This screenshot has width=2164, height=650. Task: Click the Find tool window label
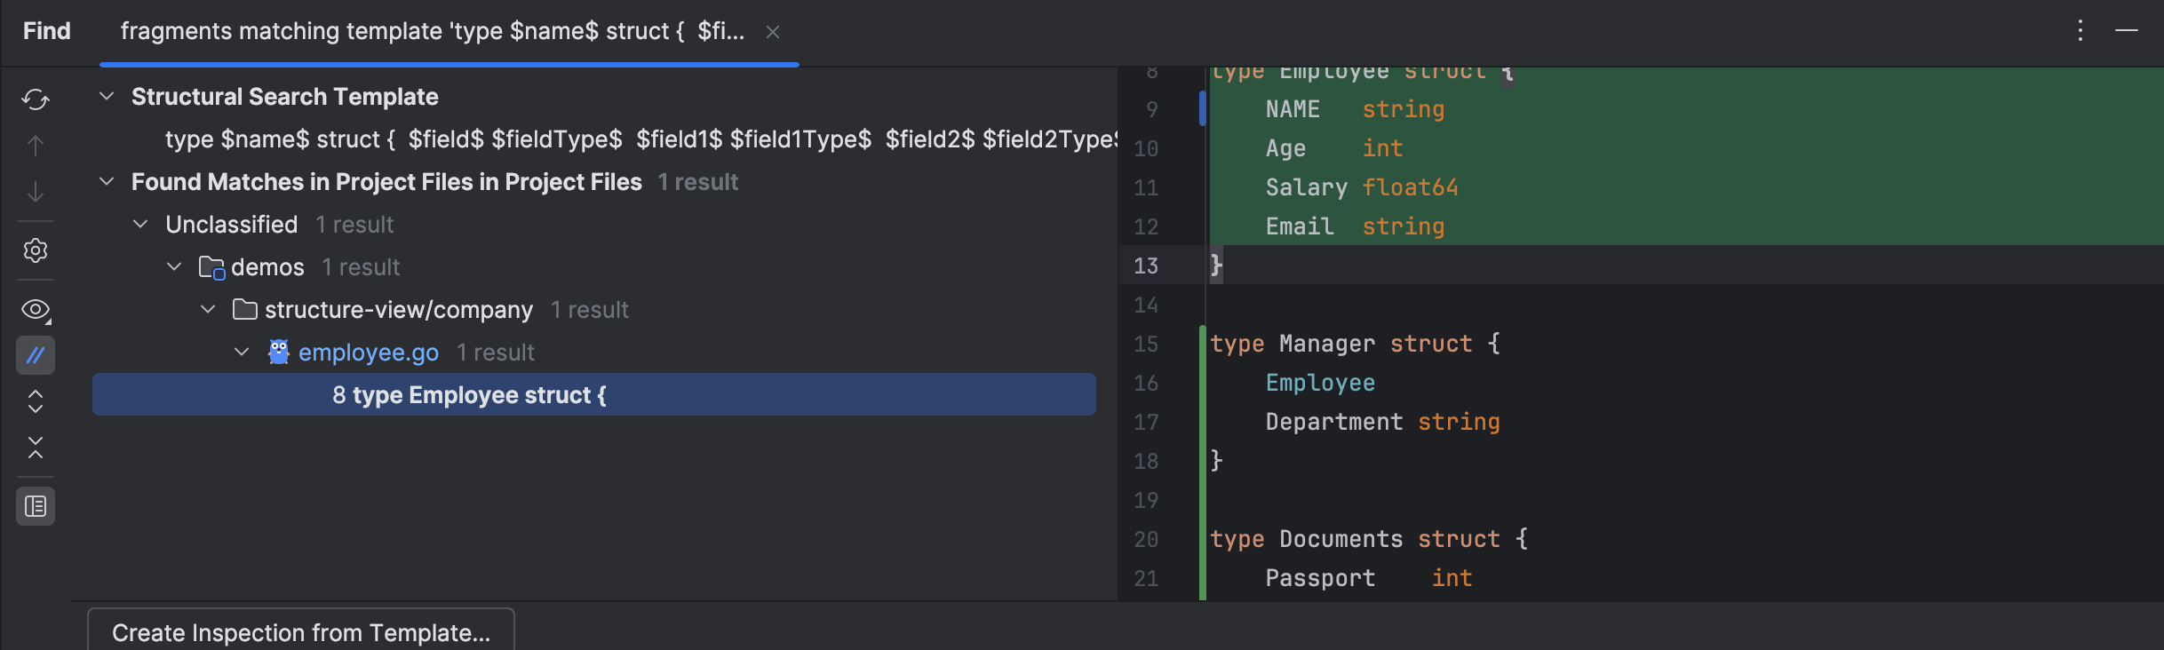coord(46,31)
